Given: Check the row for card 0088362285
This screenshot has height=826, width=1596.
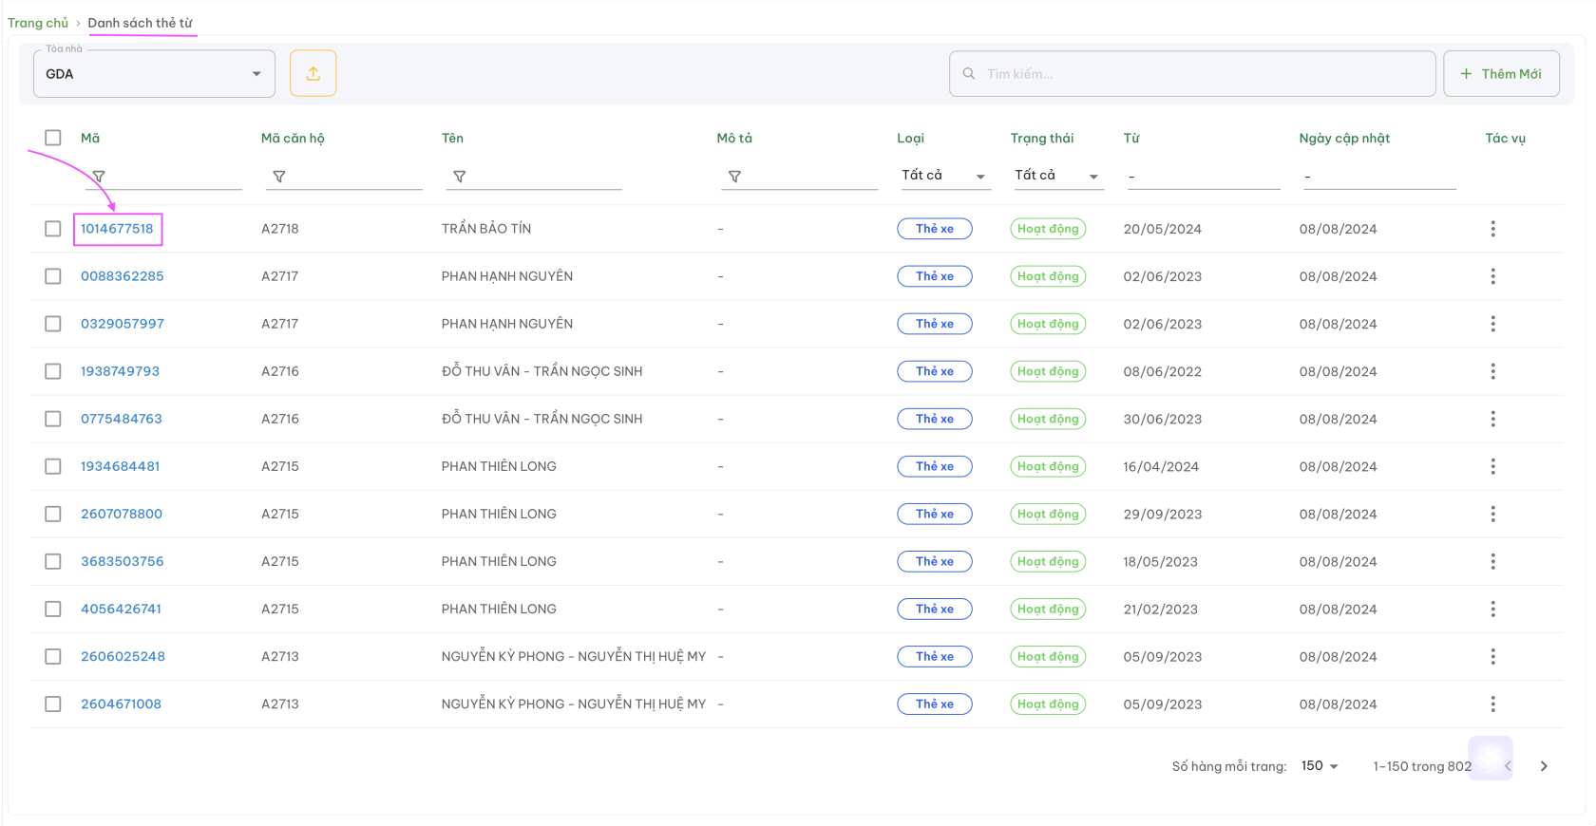Looking at the screenshot, I should click(53, 276).
